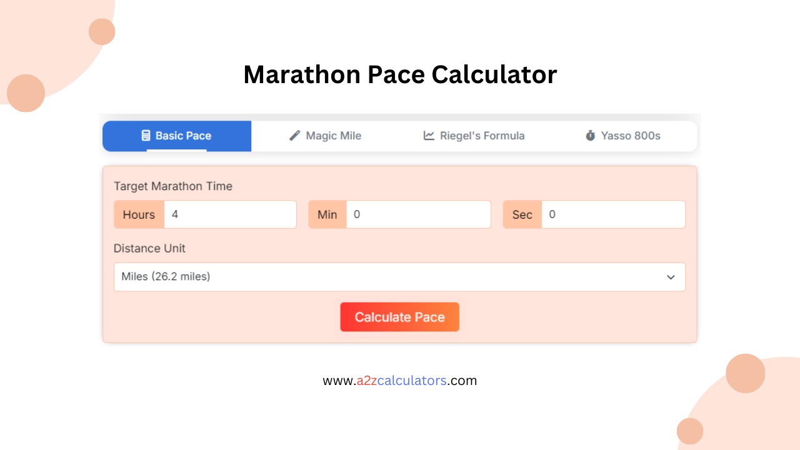Click inside the Hours input field
800x450 pixels.
pyautogui.click(x=231, y=214)
